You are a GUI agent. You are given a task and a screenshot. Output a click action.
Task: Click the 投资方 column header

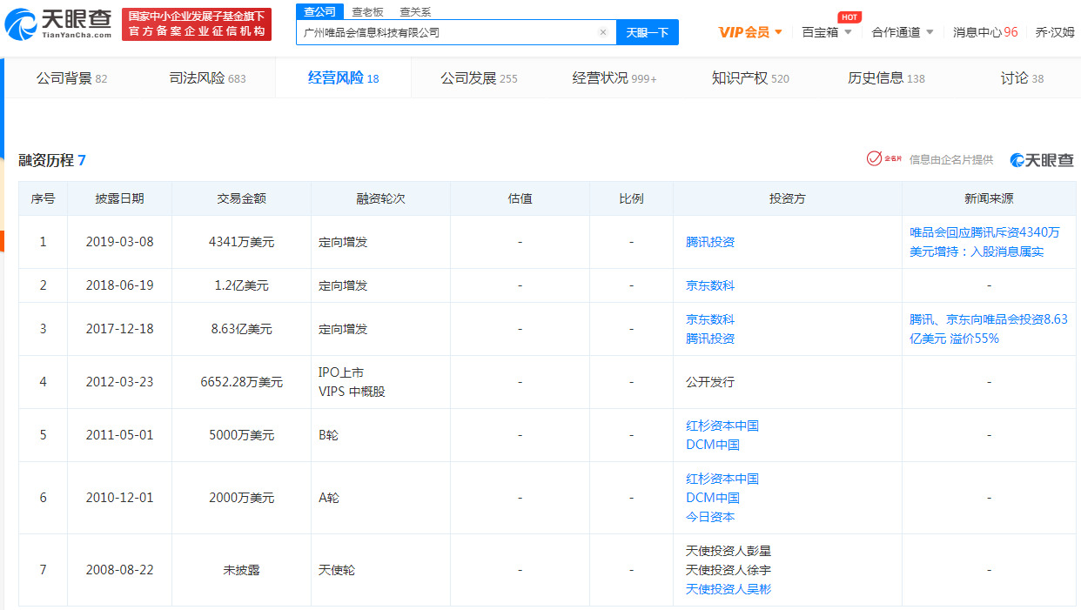[x=788, y=198]
